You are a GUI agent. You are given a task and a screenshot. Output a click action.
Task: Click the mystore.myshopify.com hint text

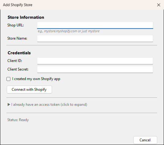point(69,31)
